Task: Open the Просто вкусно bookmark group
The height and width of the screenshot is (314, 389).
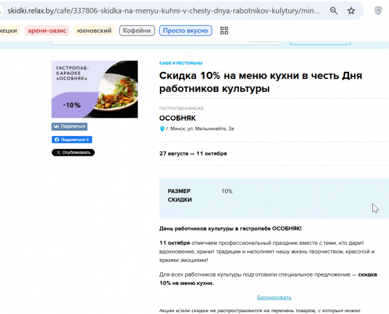Action: click(186, 31)
